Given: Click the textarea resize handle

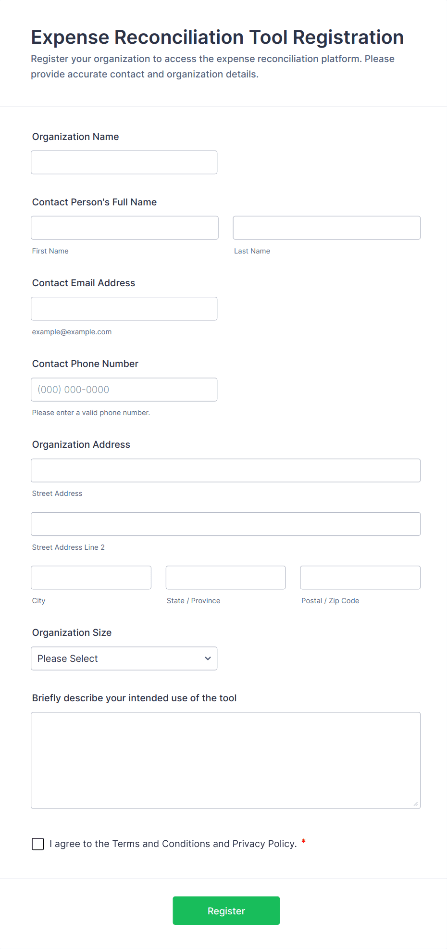Looking at the screenshot, I should pos(415,805).
